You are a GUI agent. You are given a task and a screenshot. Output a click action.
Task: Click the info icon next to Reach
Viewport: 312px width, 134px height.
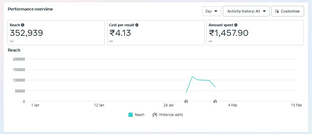(x=23, y=25)
